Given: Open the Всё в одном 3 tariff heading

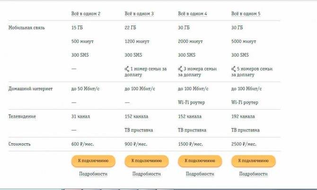Looking at the screenshot, I should pos(139,14).
